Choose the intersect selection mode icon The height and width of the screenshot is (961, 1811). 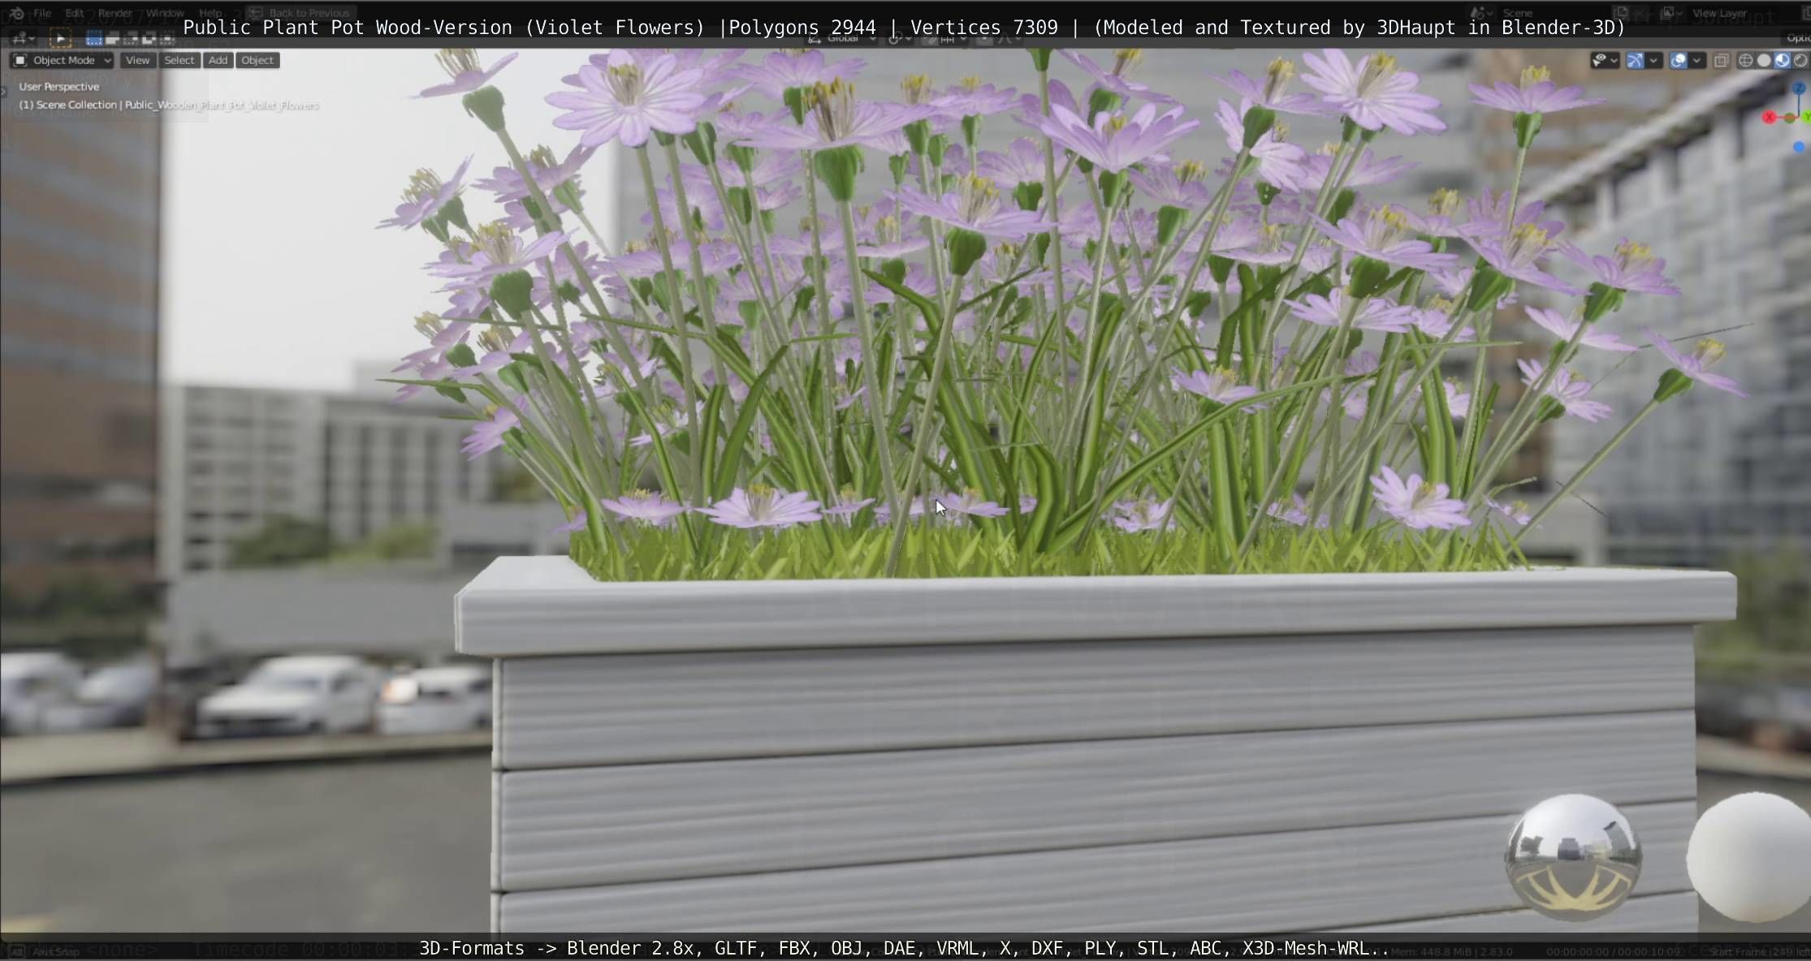click(167, 38)
